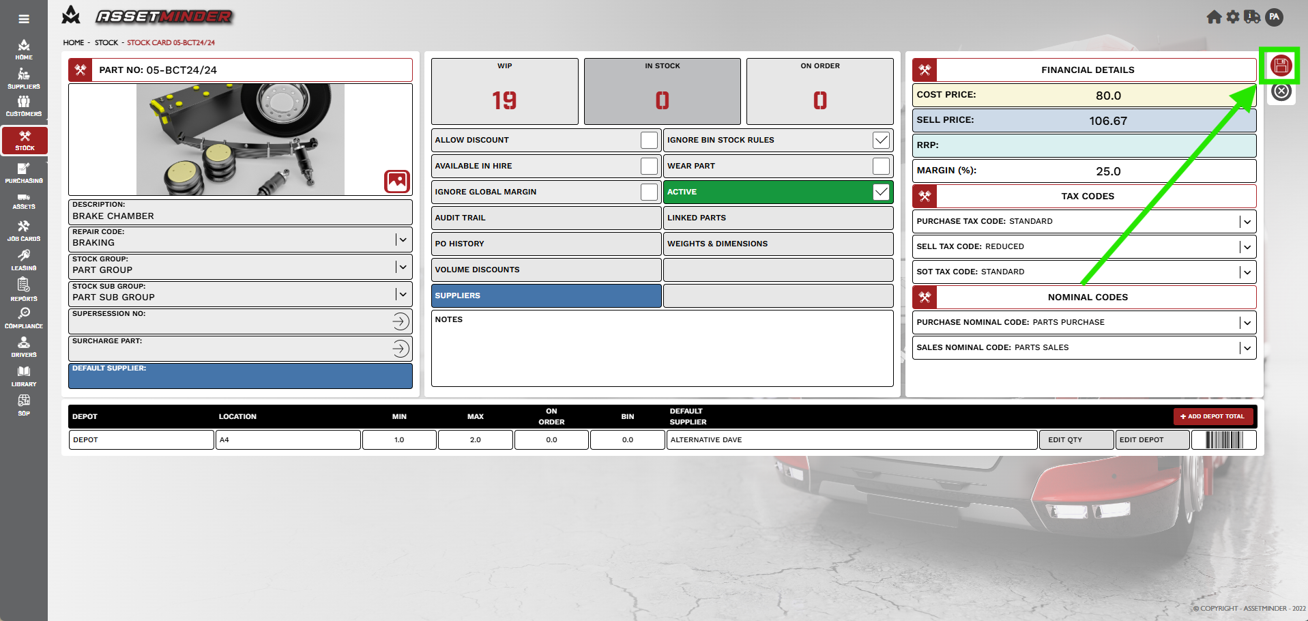This screenshot has width=1308, height=621.
Task: Go to Purchasing in the sidebar
Action: [24, 173]
